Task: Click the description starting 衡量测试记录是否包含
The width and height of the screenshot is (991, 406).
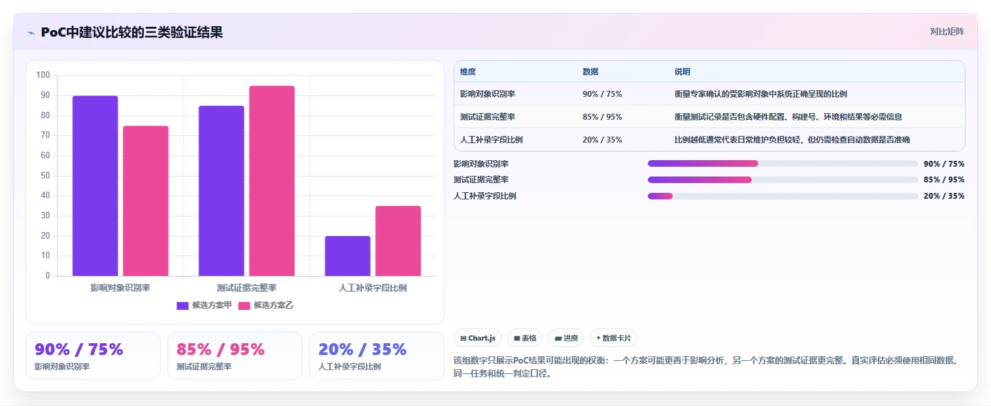Action: point(788,117)
